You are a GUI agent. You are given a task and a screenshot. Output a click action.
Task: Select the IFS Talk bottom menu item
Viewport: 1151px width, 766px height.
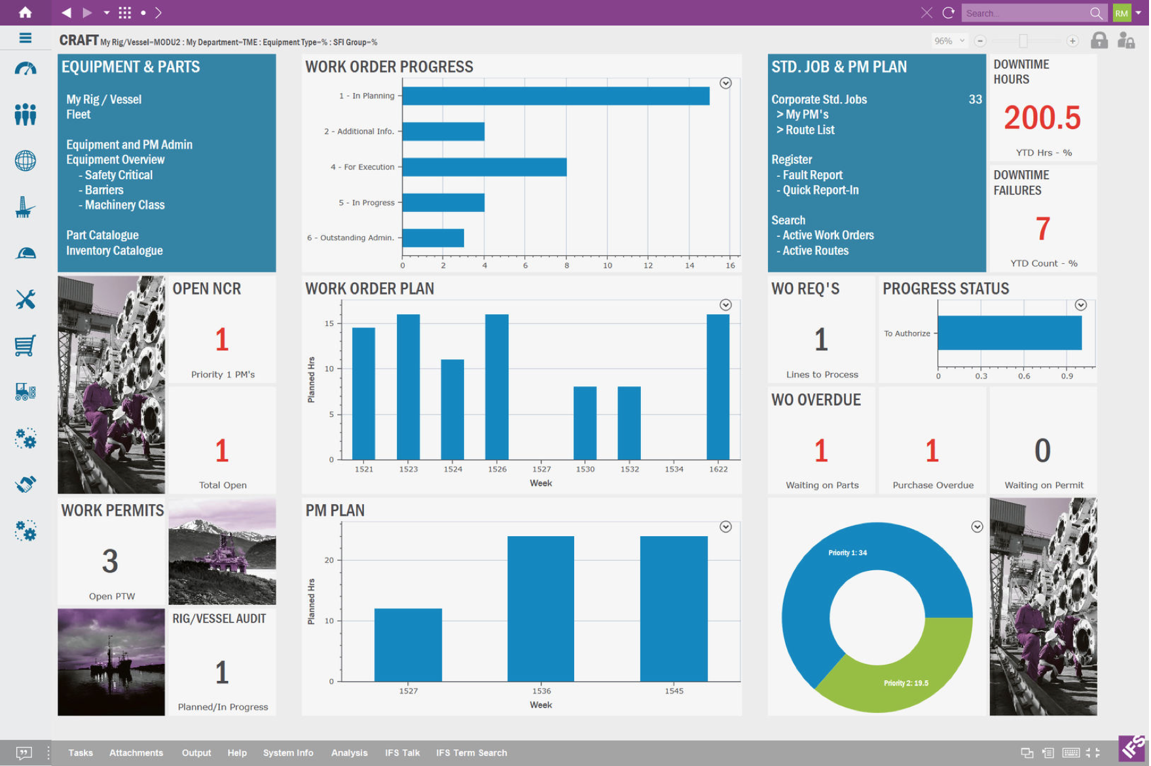tap(402, 753)
